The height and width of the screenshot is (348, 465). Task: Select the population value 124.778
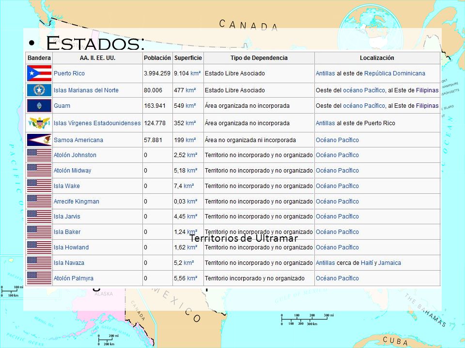[x=155, y=123]
